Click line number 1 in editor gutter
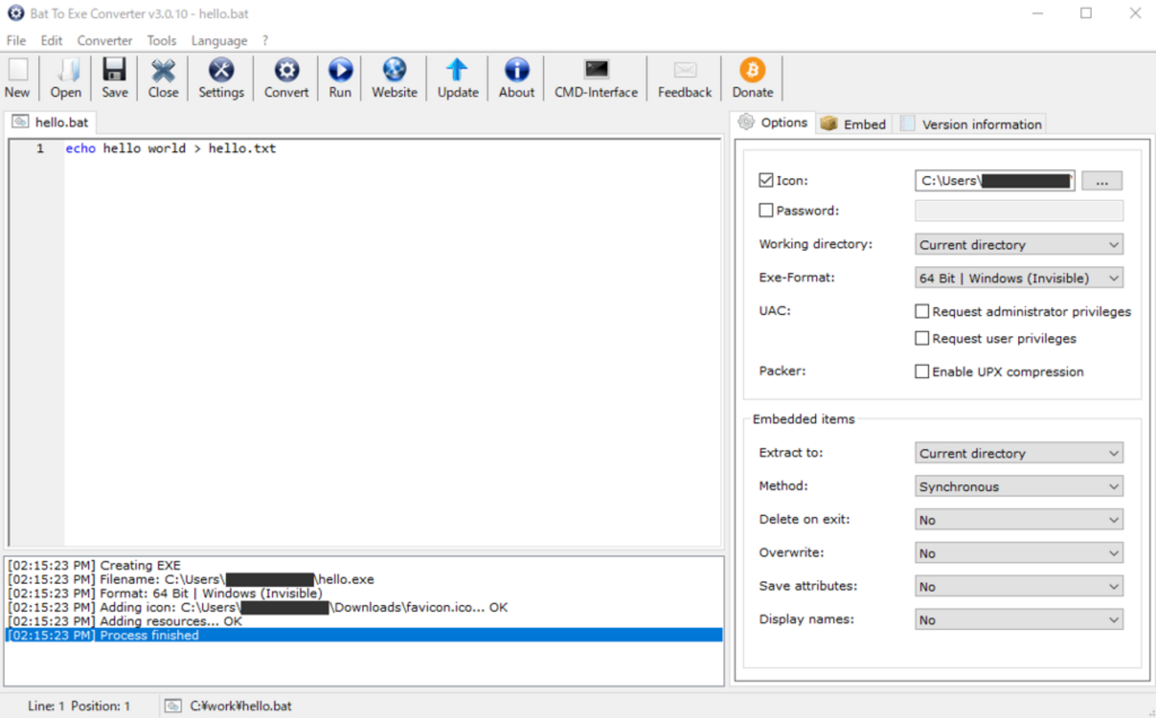1156x718 pixels. coord(39,149)
